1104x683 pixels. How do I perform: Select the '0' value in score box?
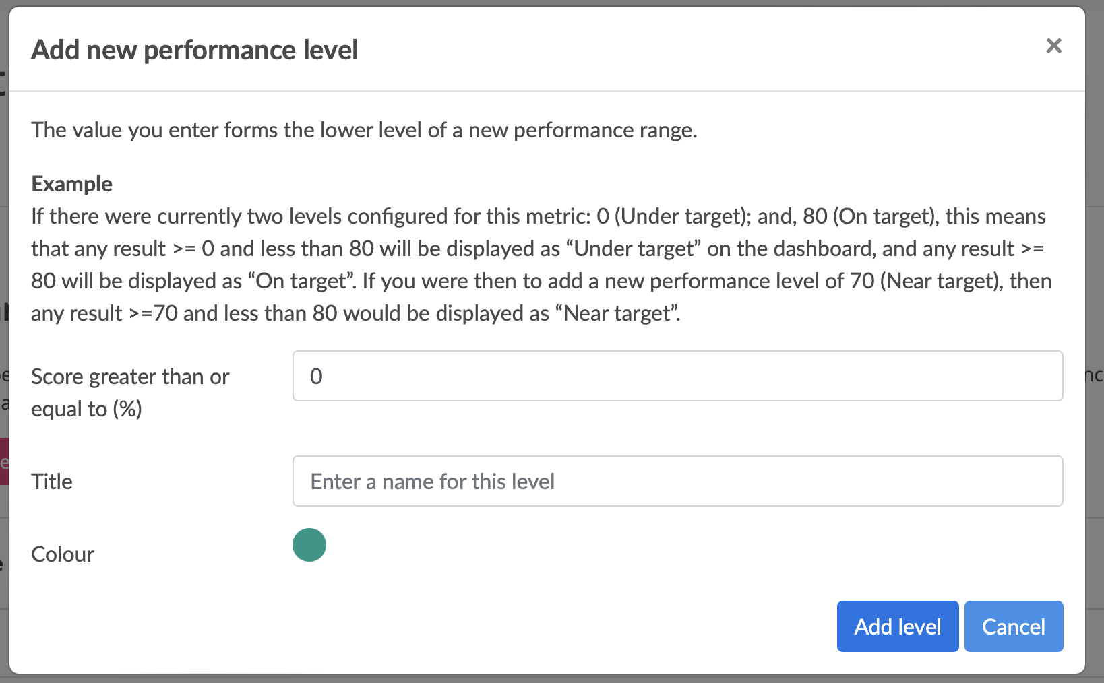point(316,377)
